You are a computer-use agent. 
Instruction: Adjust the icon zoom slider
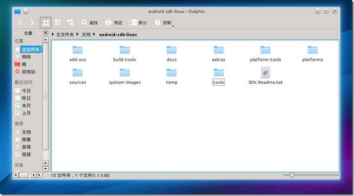pyautogui.click(x=292, y=175)
